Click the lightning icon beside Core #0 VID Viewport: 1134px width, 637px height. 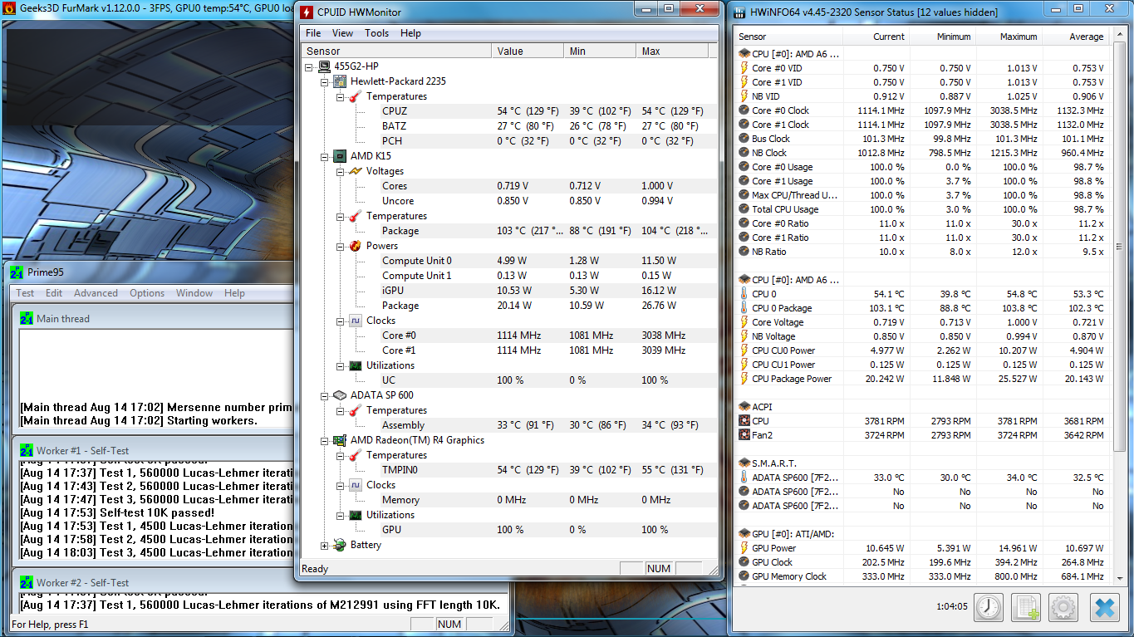[x=744, y=68]
